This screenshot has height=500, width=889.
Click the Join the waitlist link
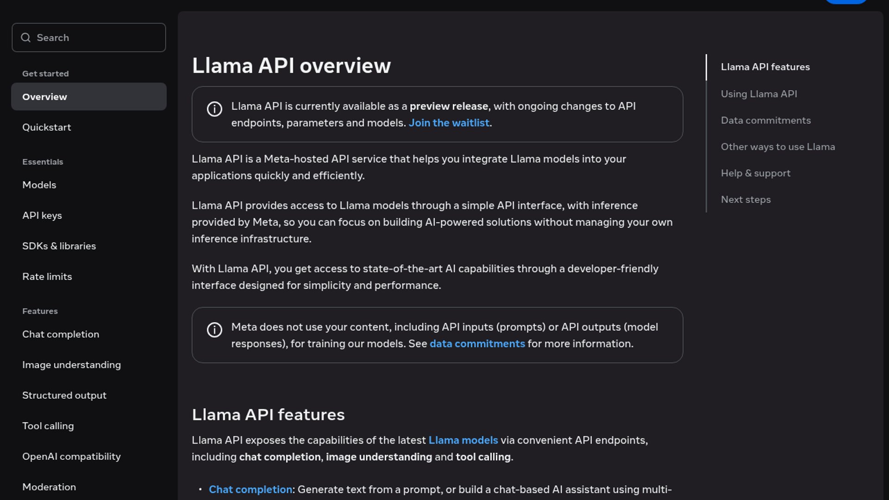pyautogui.click(x=449, y=123)
